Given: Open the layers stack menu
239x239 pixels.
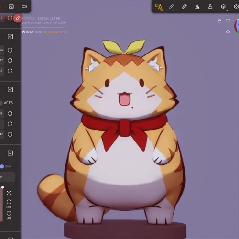Looking at the screenshot, I should click(x=223, y=7).
